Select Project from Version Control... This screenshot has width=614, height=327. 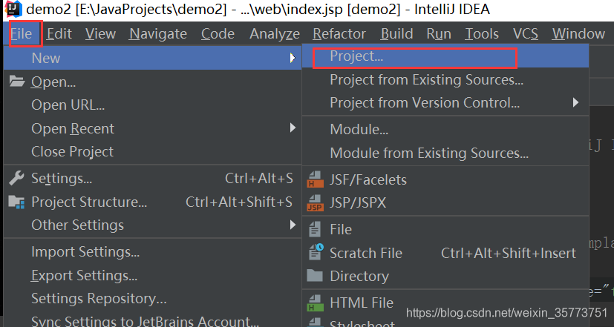point(445,102)
